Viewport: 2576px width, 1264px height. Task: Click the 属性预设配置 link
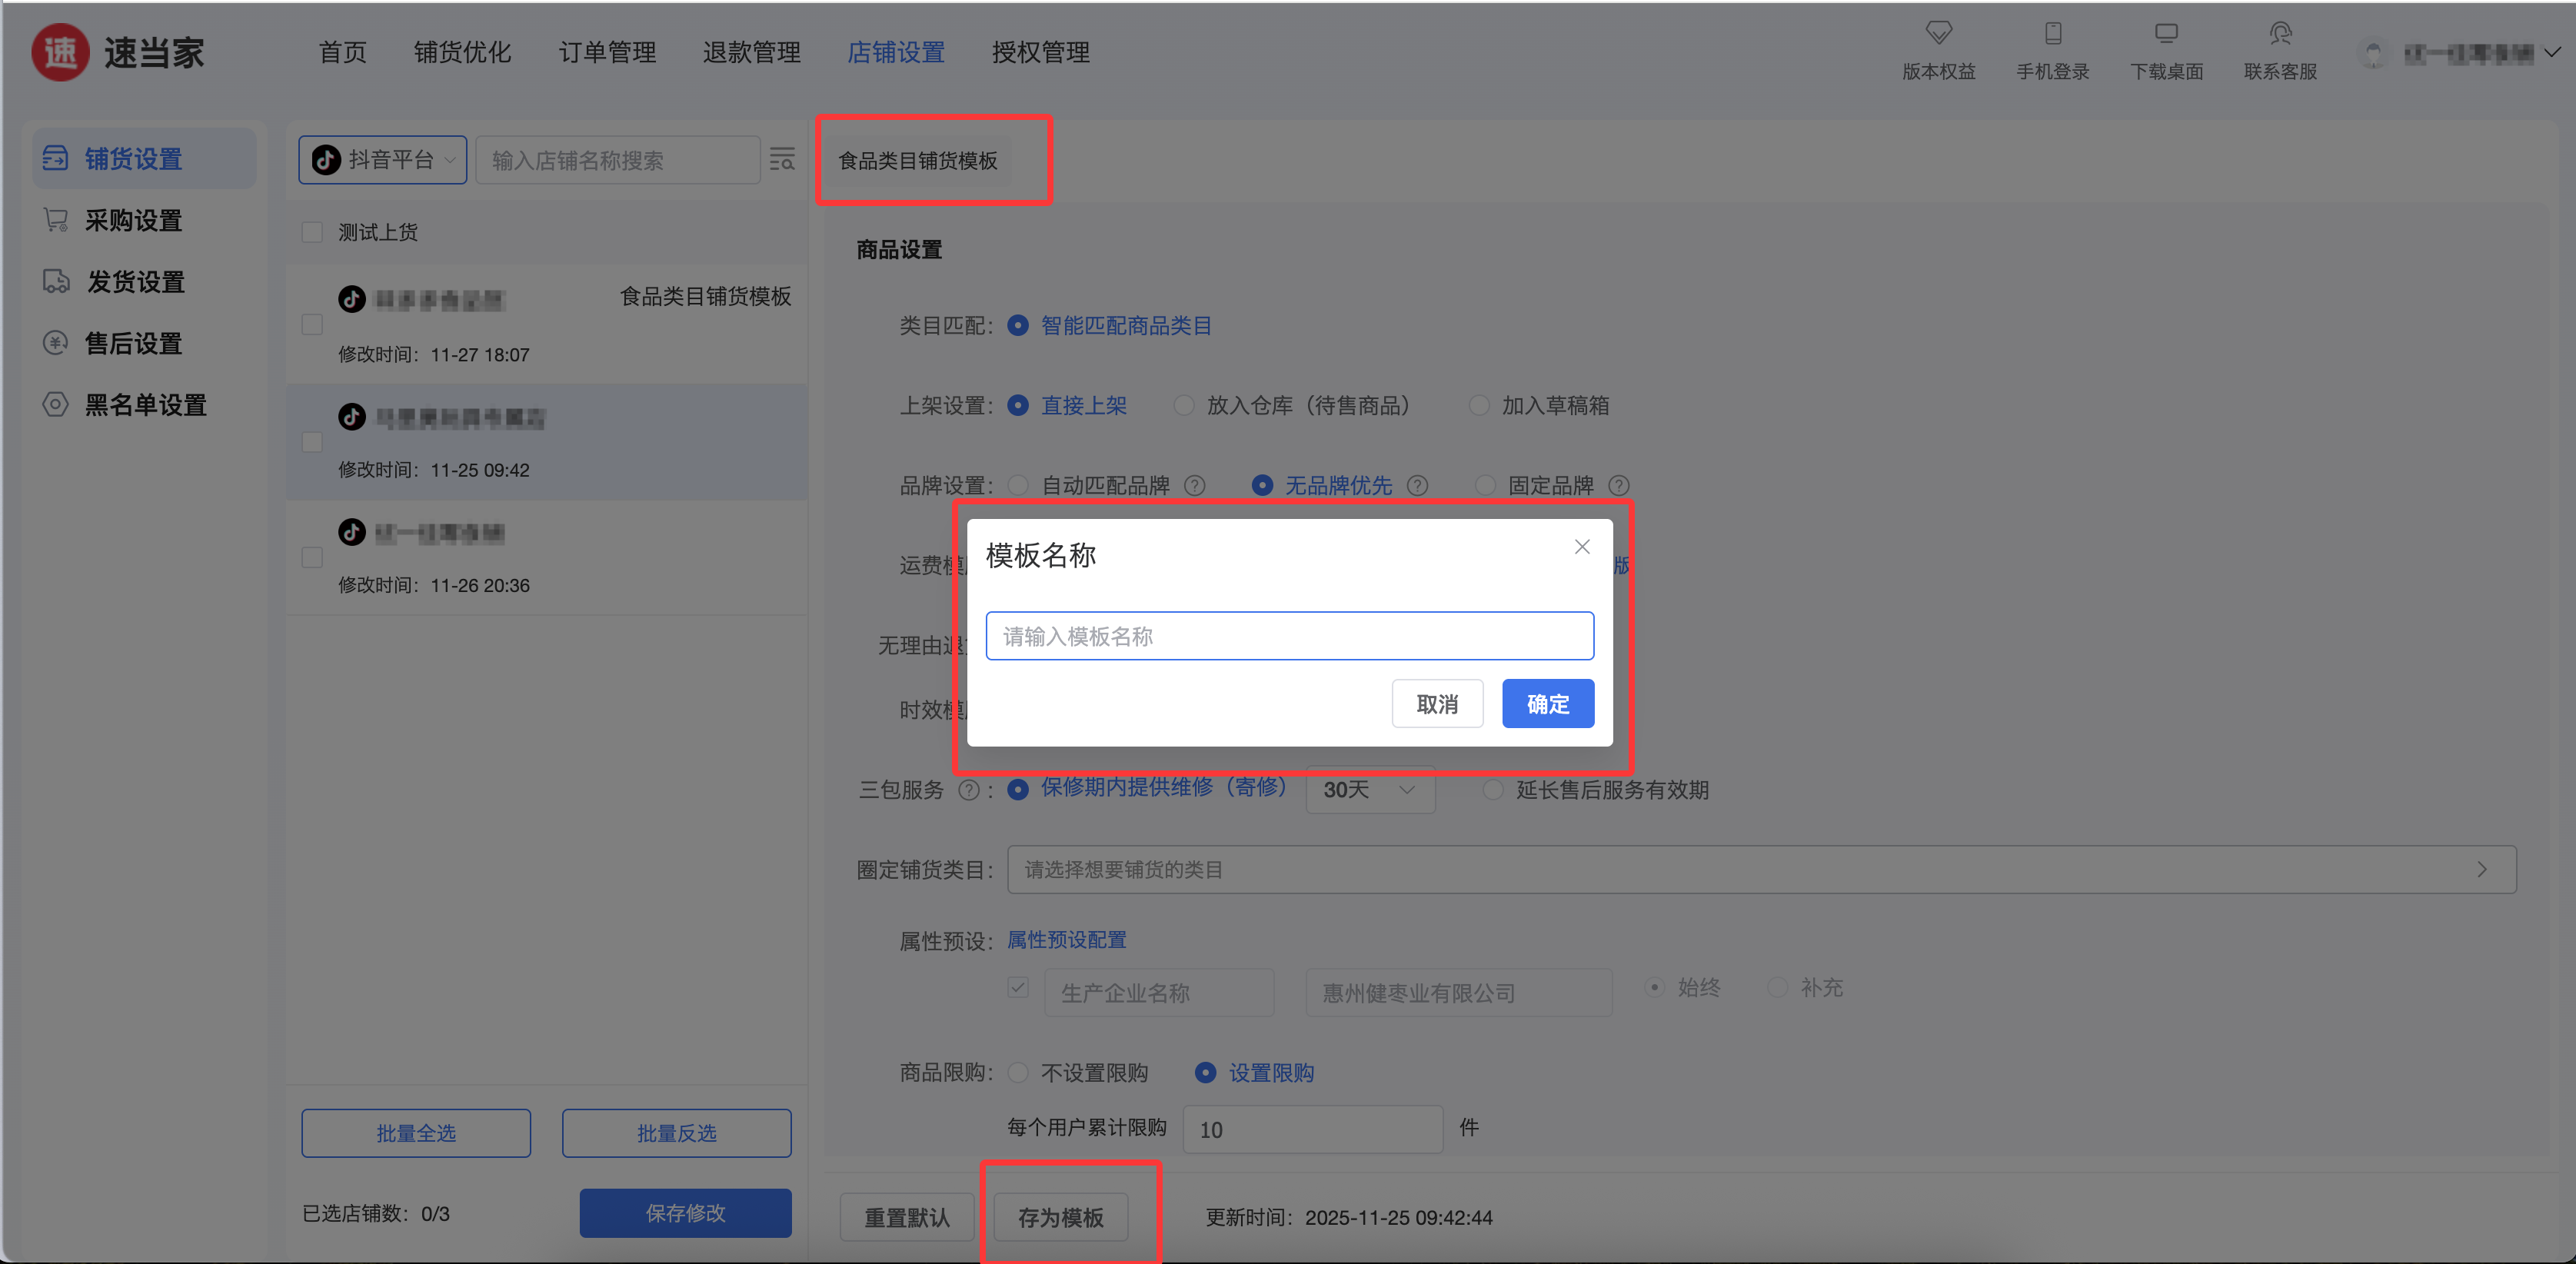coord(1066,939)
